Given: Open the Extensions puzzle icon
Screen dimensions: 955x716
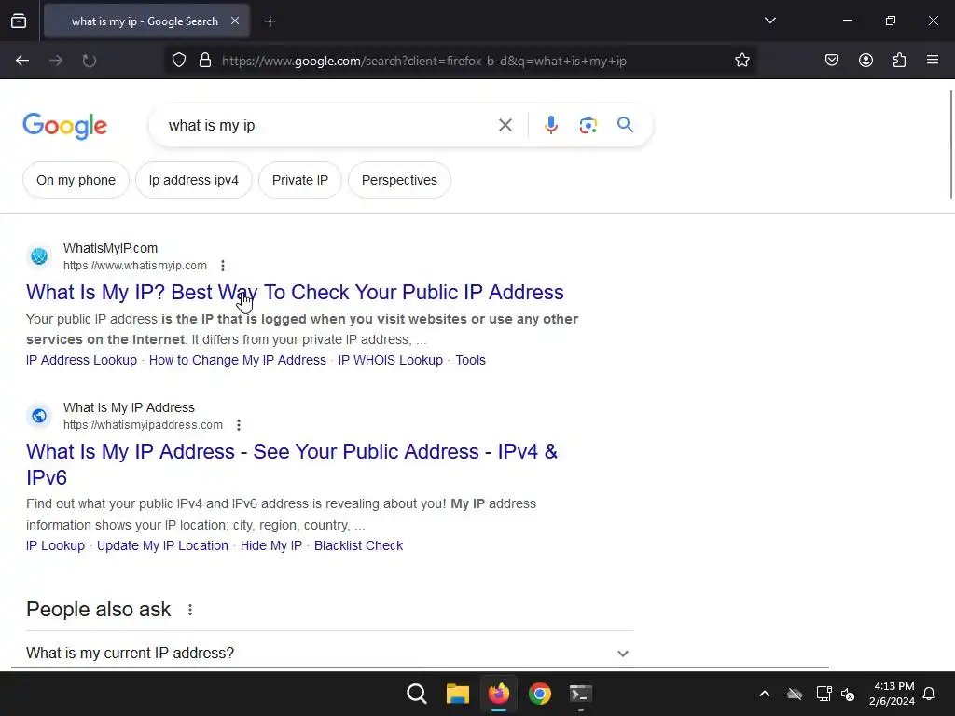Looking at the screenshot, I should (x=899, y=61).
